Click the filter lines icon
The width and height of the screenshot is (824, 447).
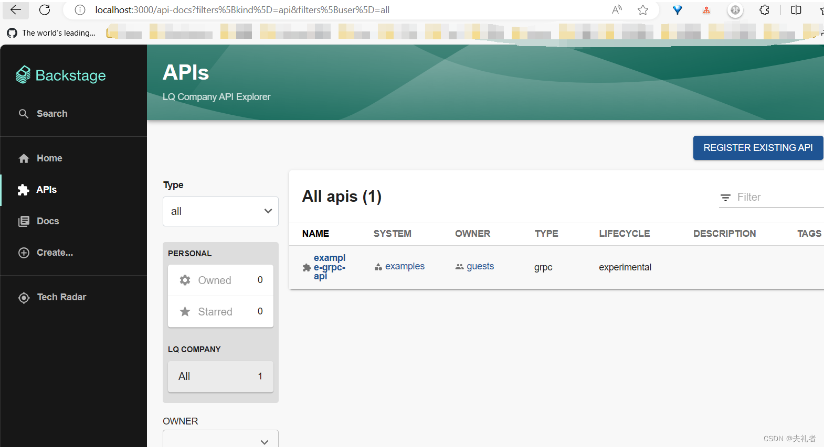coord(725,198)
